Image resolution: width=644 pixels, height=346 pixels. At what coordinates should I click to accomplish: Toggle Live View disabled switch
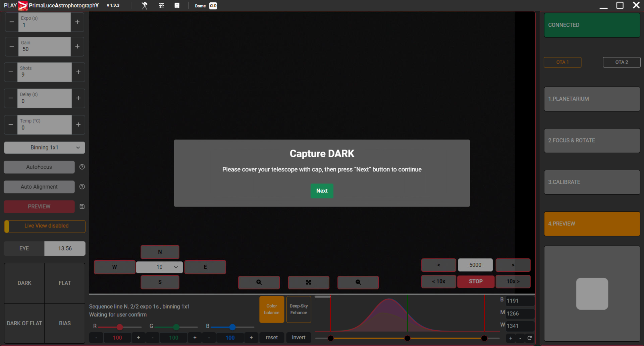coord(45,226)
